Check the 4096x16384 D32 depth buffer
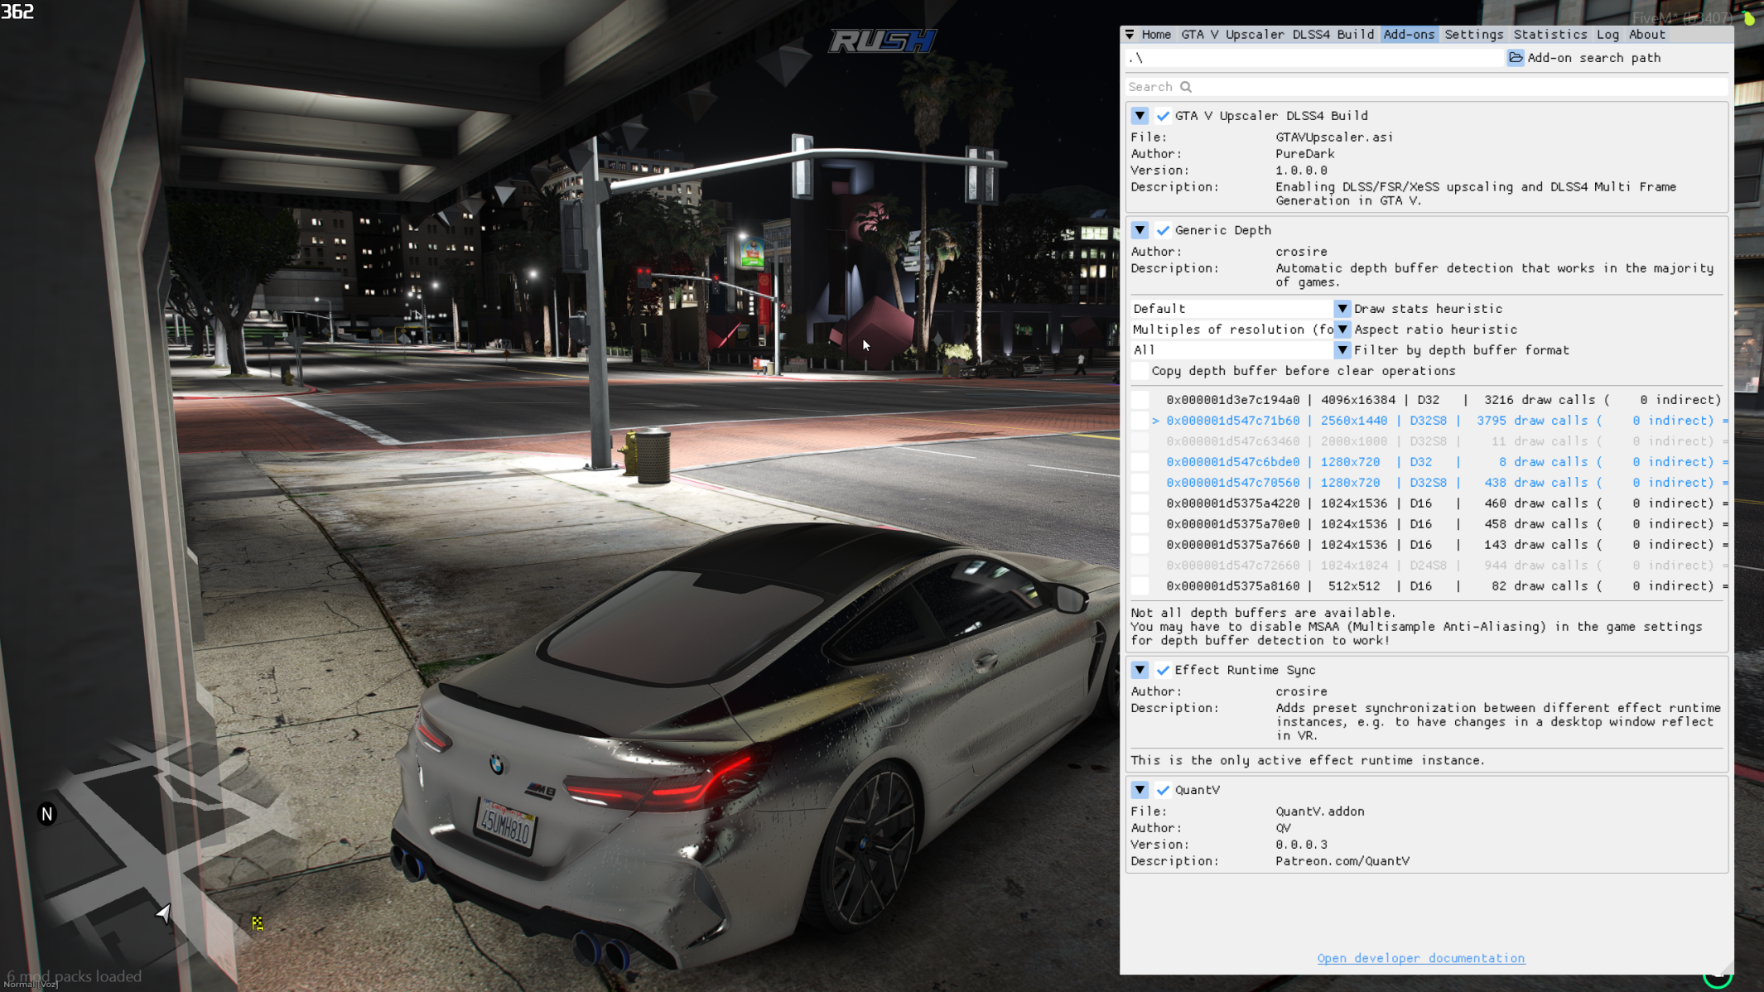 (1140, 400)
